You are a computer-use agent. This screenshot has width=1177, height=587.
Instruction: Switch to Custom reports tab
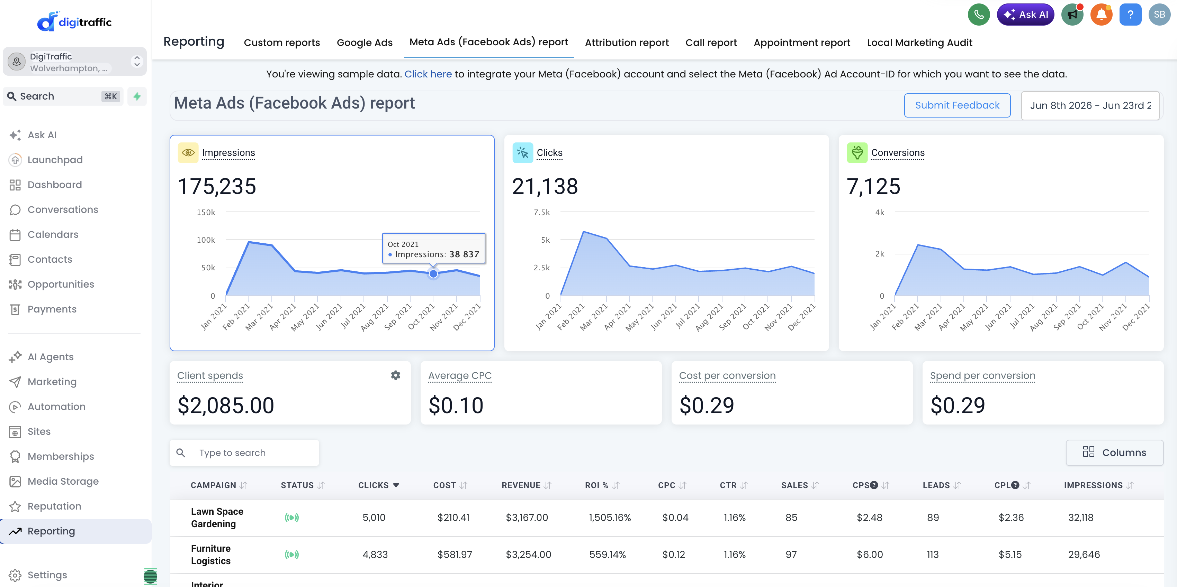pyautogui.click(x=282, y=43)
